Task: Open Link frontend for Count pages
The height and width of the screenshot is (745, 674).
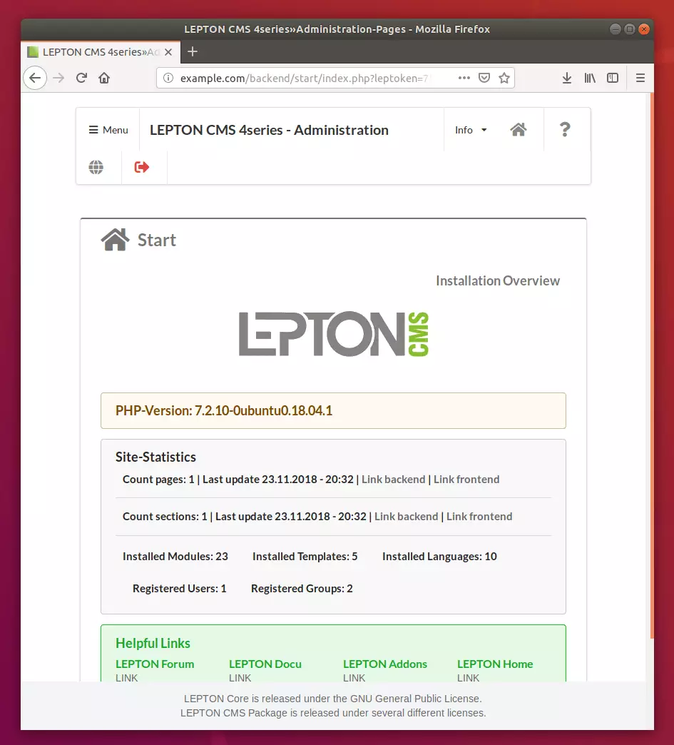Action: pos(466,480)
